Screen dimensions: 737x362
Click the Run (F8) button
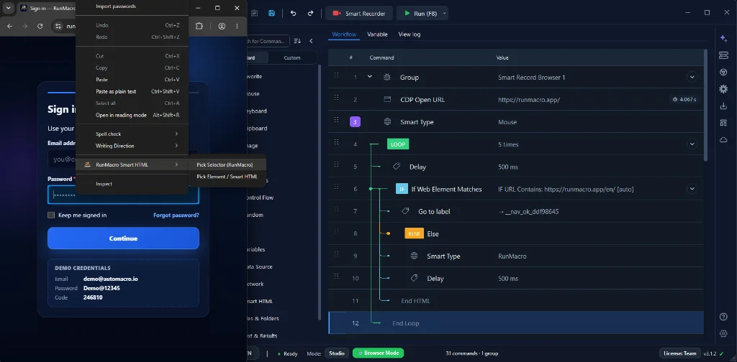(x=420, y=13)
